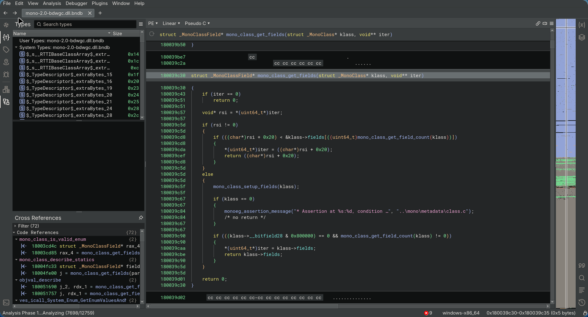The image size is (588, 317).
Task: Click the refresh analysis icon beside function header
Action: coord(152,34)
